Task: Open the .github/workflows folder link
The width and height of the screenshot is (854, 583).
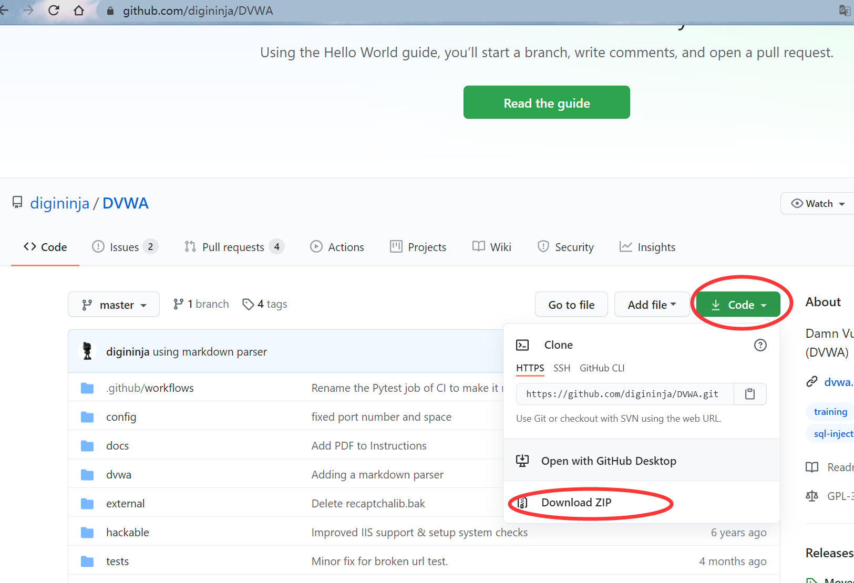Action: [150, 388]
